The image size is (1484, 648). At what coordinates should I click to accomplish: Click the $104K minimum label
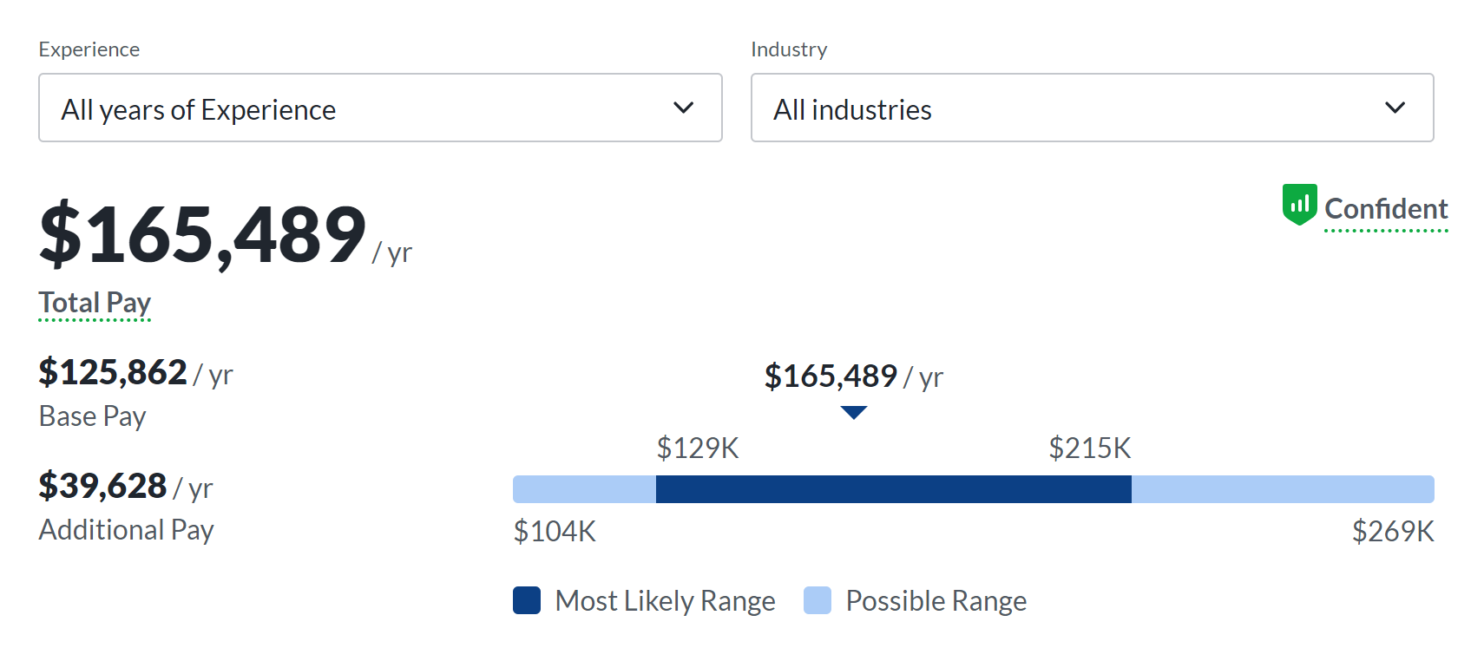tap(555, 531)
